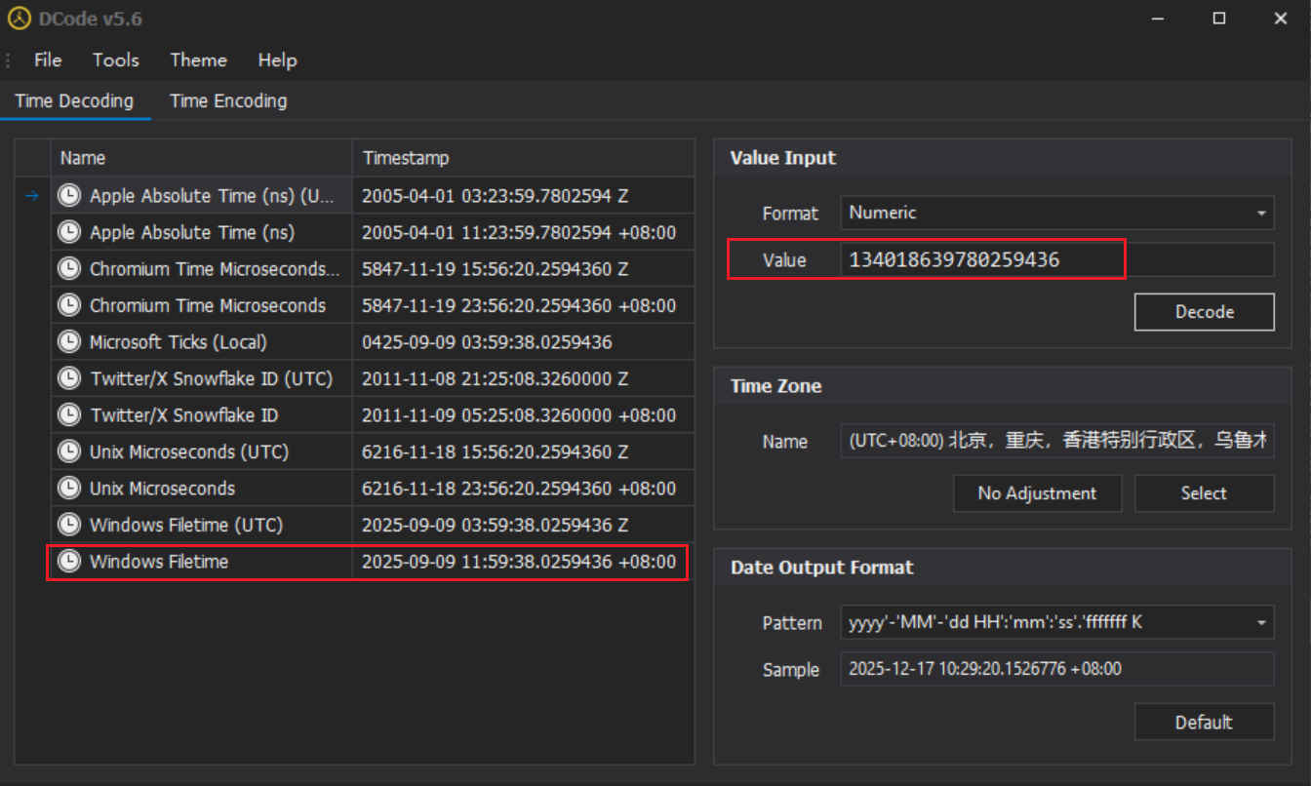The width and height of the screenshot is (1311, 786).
Task: Click the clock icon beside Apple Absolute Time (ns)
Action: (x=69, y=232)
